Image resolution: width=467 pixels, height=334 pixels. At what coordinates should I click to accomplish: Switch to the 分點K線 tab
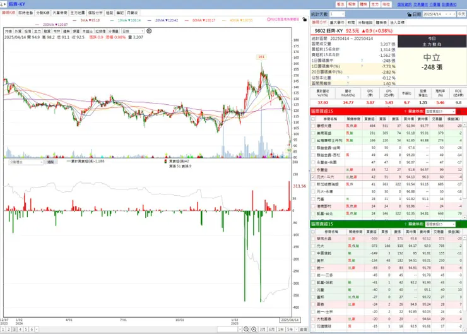pos(43,13)
